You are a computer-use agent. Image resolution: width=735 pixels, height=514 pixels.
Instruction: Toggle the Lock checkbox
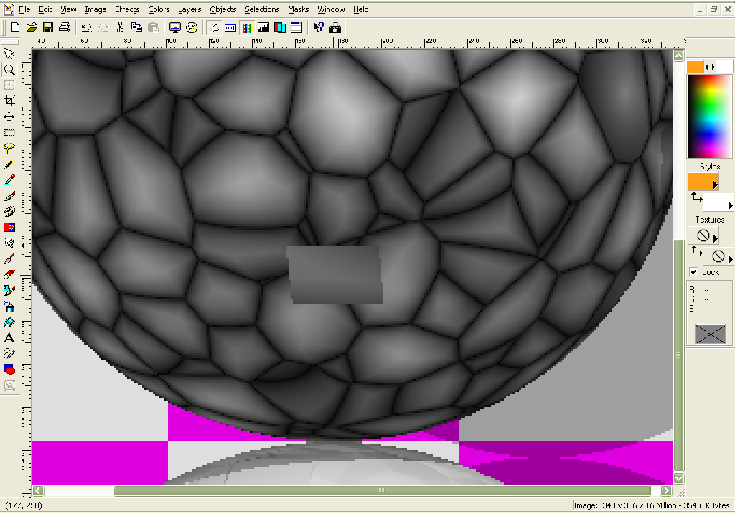coord(693,272)
